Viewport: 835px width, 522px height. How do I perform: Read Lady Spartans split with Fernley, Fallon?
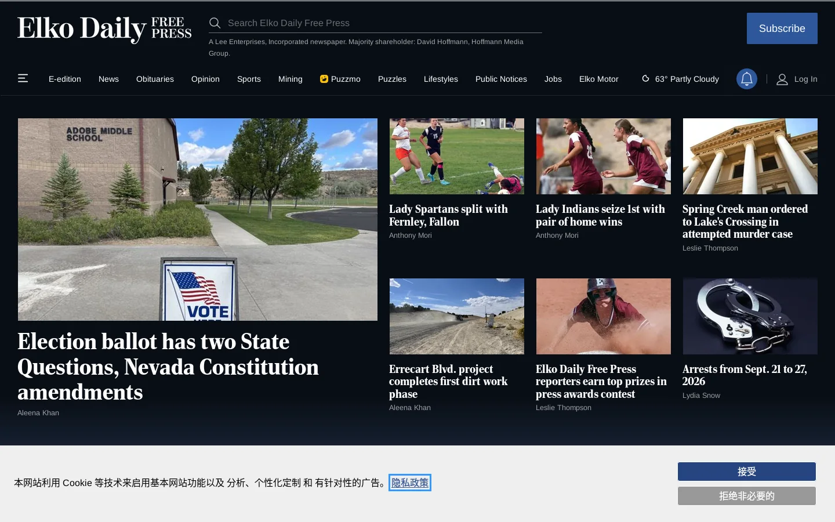click(x=448, y=215)
